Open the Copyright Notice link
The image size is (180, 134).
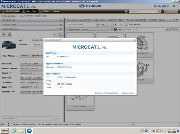point(128,93)
